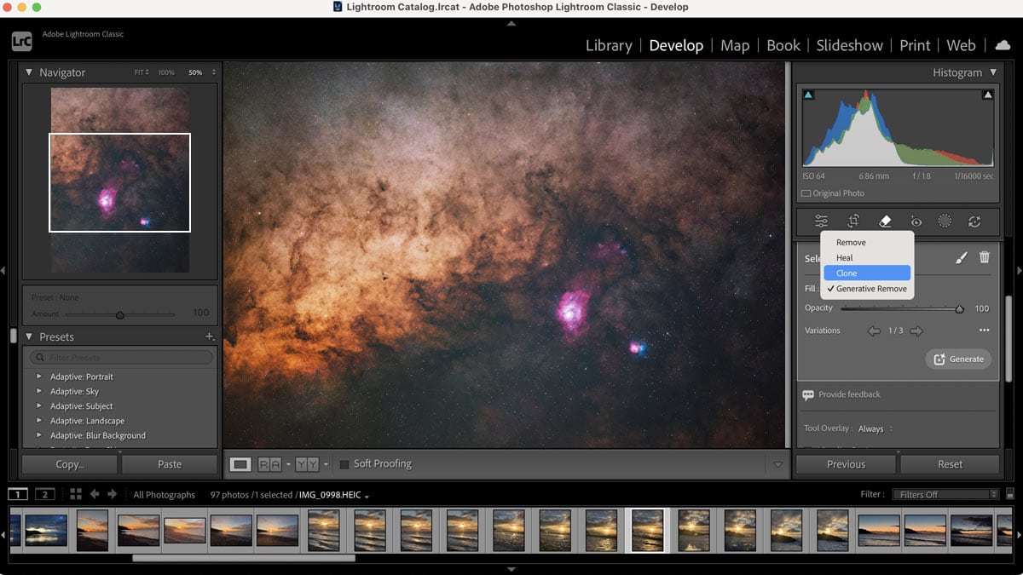Click the Generate button
1023x575 pixels.
[x=958, y=359]
